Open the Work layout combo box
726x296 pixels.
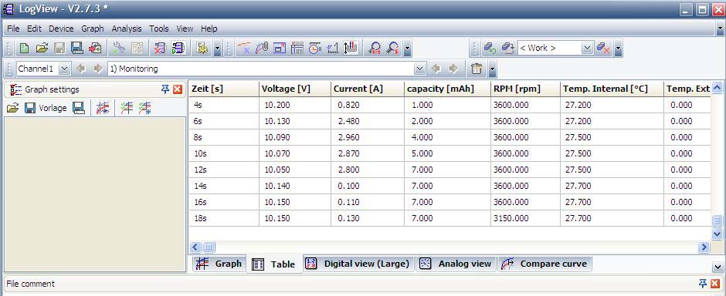pos(587,48)
